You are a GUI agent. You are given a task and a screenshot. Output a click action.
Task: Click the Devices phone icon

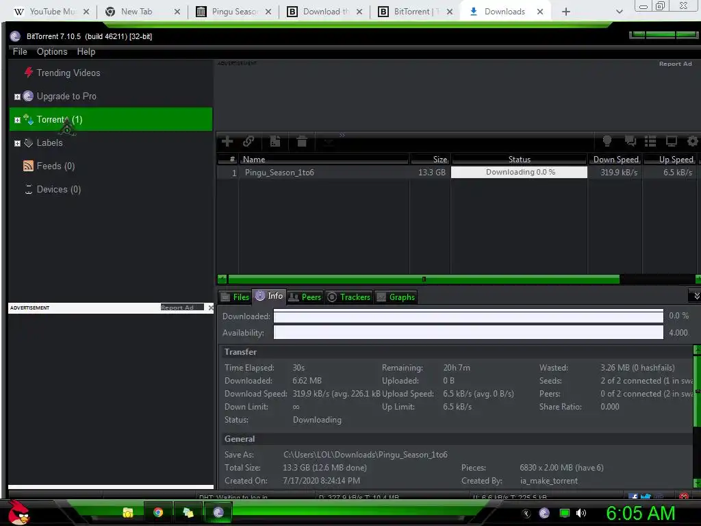[x=29, y=189]
